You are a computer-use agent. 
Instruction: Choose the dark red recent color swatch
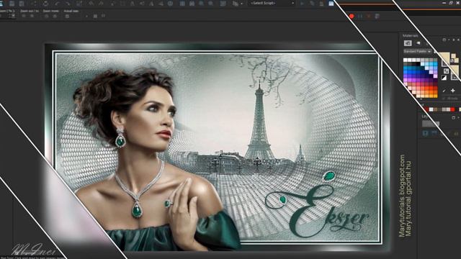(427, 109)
